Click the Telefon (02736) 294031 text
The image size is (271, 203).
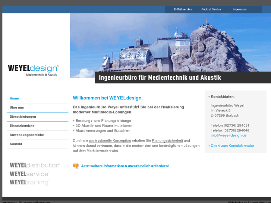coord(230,126)
